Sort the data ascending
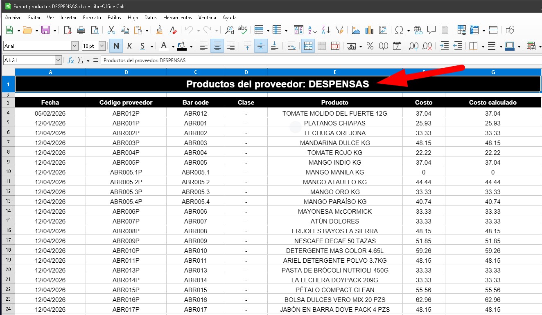Screen dimensions: 542x315 click(312, 30)
